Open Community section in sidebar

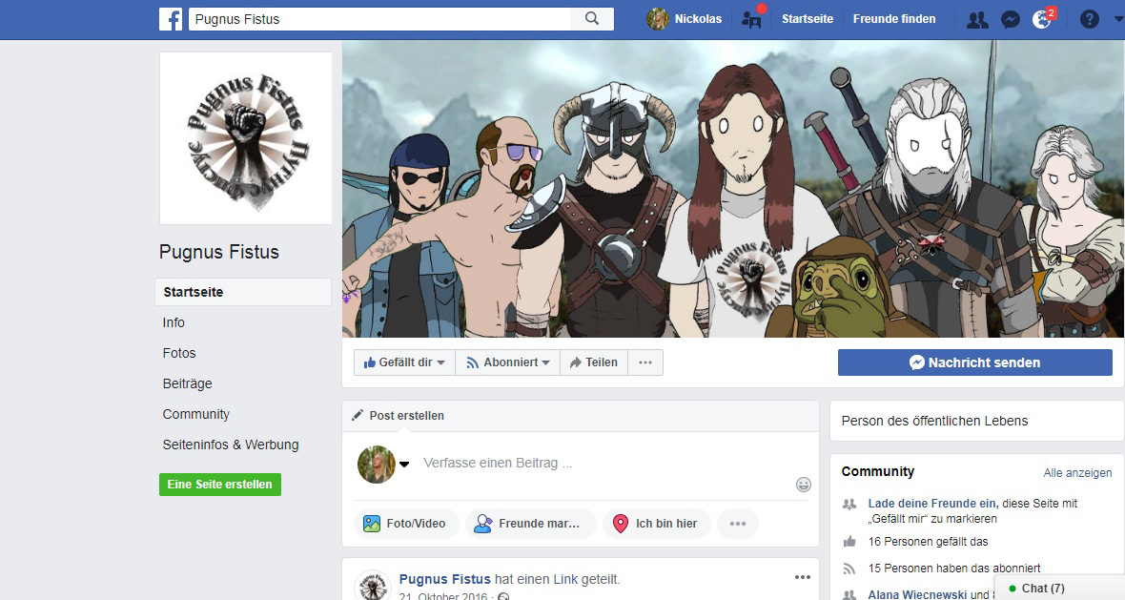(x=195, y=414)
